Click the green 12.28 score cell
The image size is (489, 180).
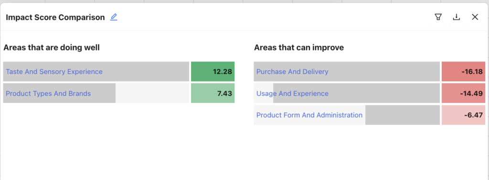coord(213,71)
